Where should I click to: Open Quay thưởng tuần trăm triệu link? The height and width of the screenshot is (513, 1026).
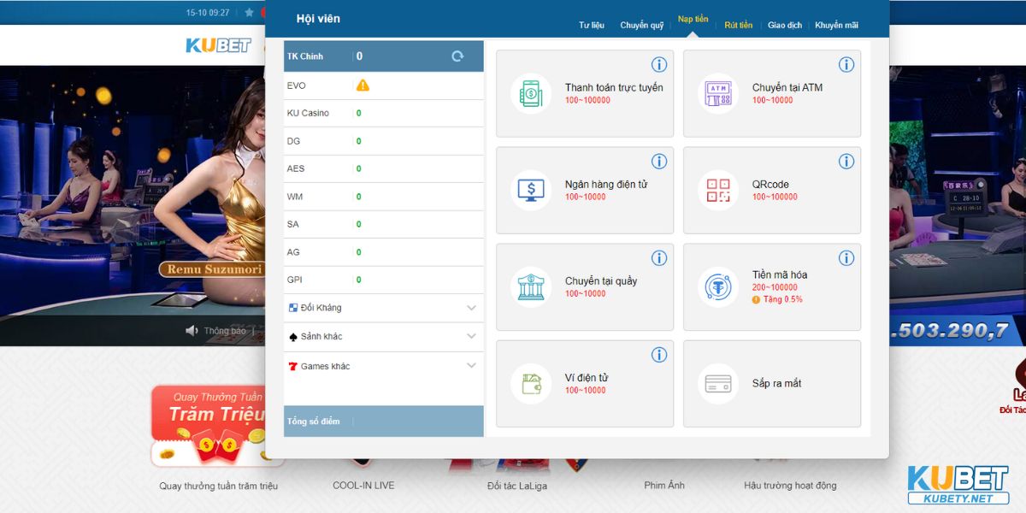[x=219, y=486]
